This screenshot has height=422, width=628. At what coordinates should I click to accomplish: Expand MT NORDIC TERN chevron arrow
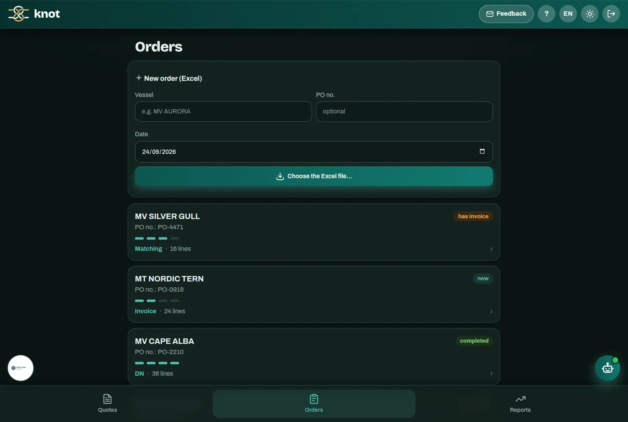coord(491,311)
